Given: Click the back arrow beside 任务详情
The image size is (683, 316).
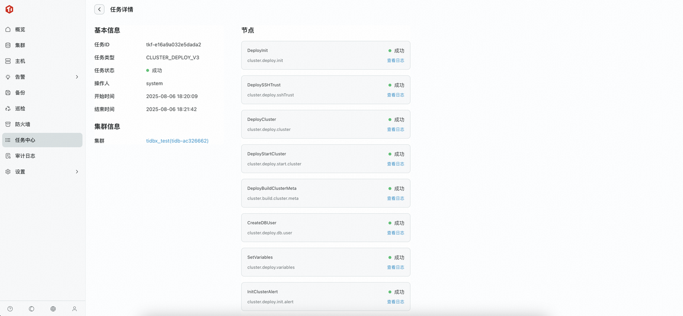Looking at the screenshot, I should tap(99, 10).
